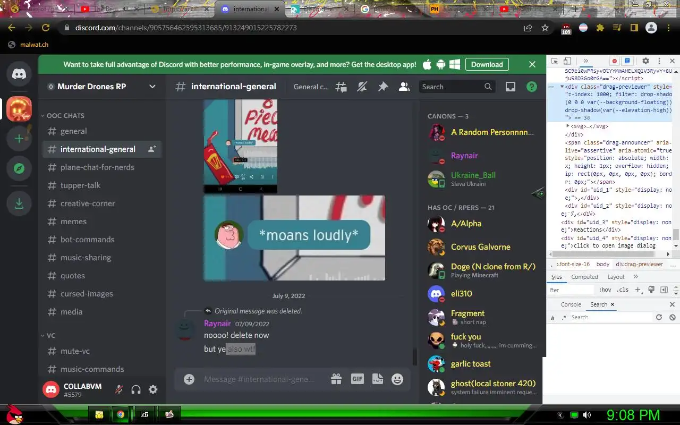This screenshot has width=680, height=425.
Task: Open the Help question mark icon
Action: pos(531,87)
